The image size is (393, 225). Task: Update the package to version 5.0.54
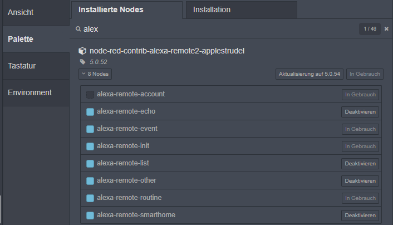coord(309,74)
